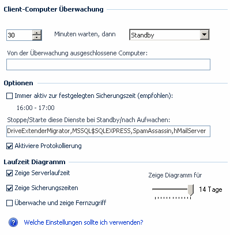
Task: Increase minutes with the spinner up arrow
Action: click(x=37, y=33)
